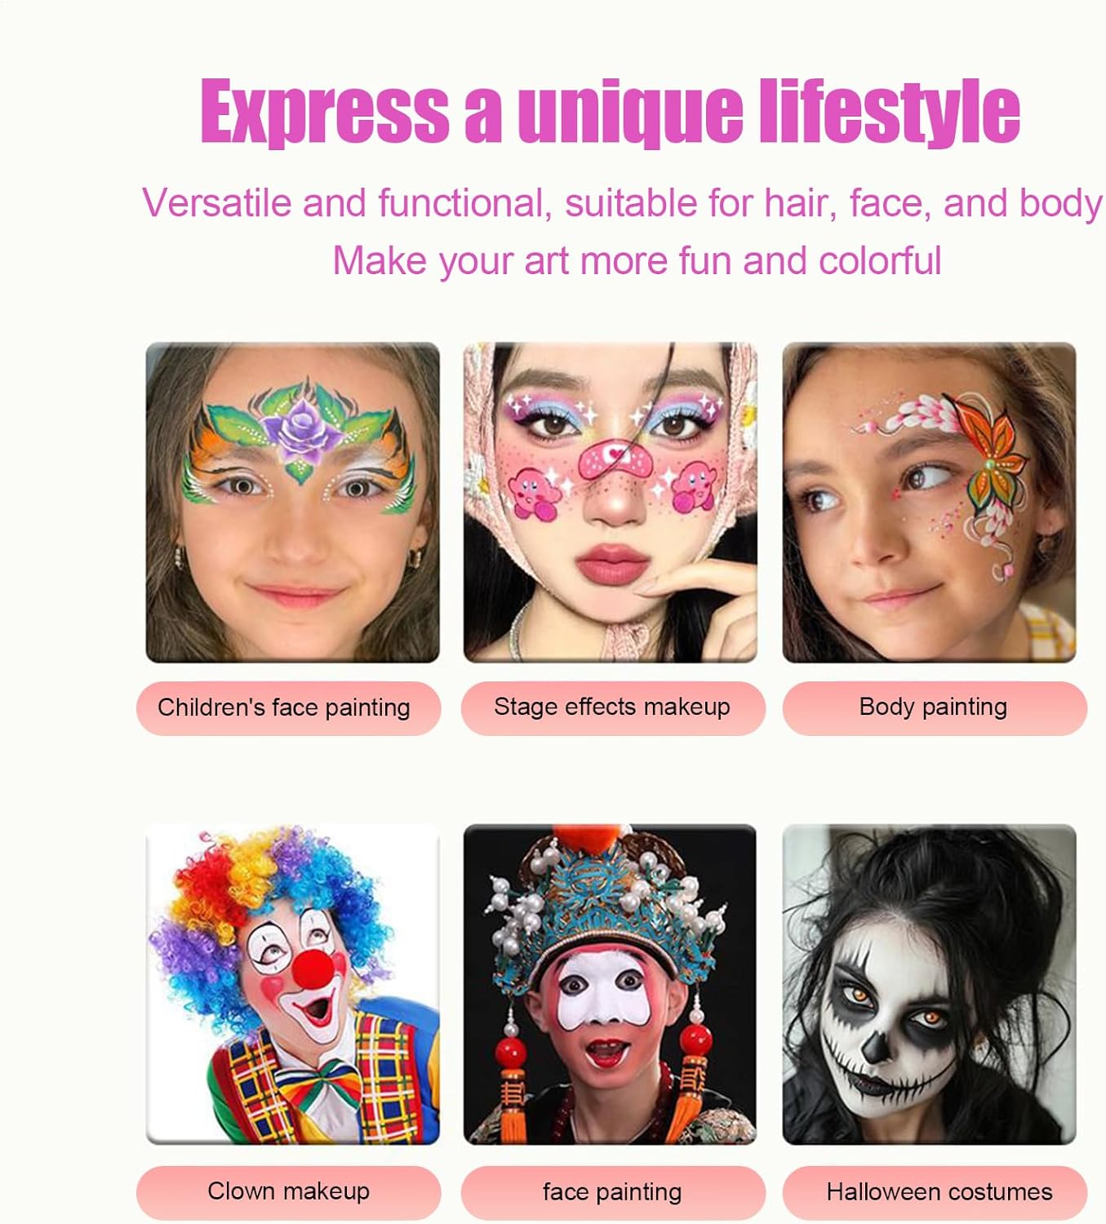
Task: Click the Body painting label
Action: pyautogui.click(x=935, y=707)
